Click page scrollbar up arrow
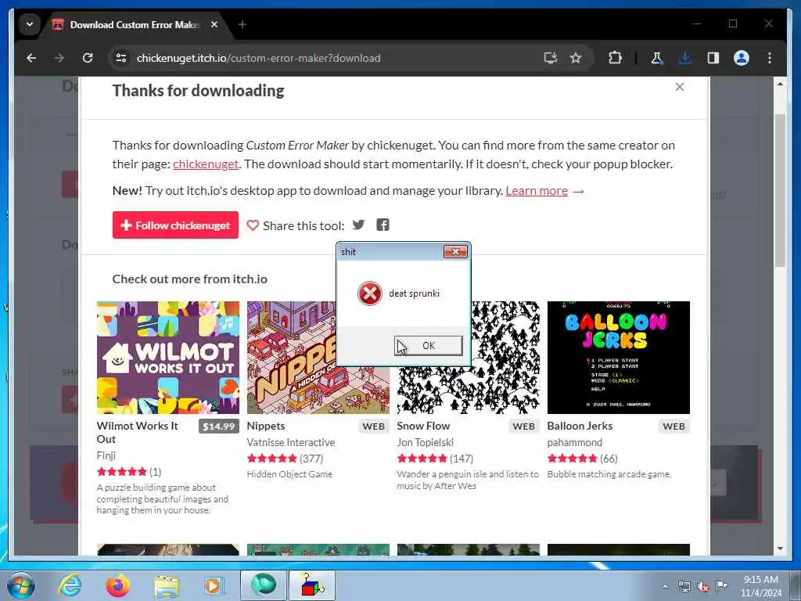This screenshot has height=601, width=801. coord(780,84)
